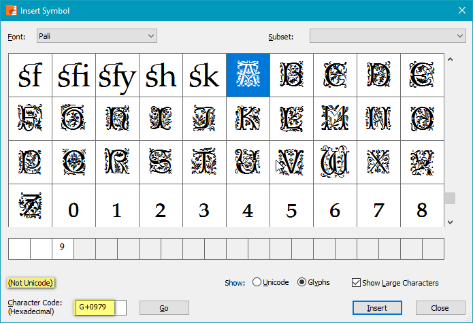
Task: Select the ornamental T glyph
Action: click(x=205, y=162)
